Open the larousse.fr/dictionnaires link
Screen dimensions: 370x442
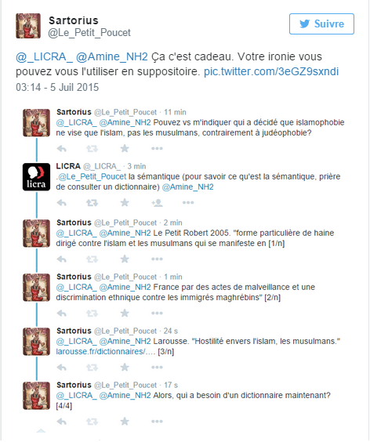106,352
